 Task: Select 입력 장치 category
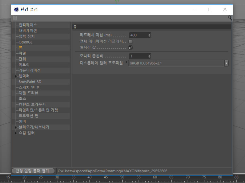26,36
